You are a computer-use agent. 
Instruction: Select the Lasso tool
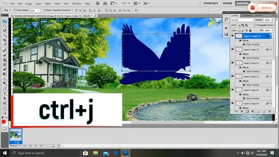5,31
